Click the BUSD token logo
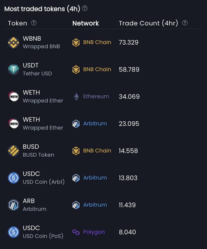The width and height of the screenshot is (207, 249). 14,151
